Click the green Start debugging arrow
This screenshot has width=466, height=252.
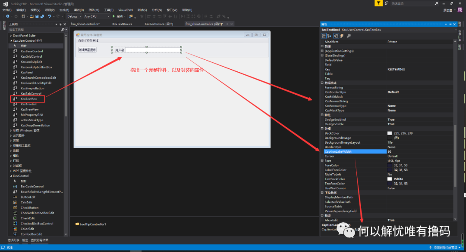[113, 16]
